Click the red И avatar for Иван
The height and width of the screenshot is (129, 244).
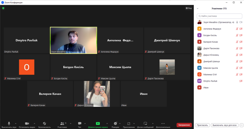tap(199, 88)
